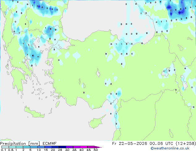Click the weatheronline.co.uk copyright link
Screen dimensions: 196x151
[170, 148]
